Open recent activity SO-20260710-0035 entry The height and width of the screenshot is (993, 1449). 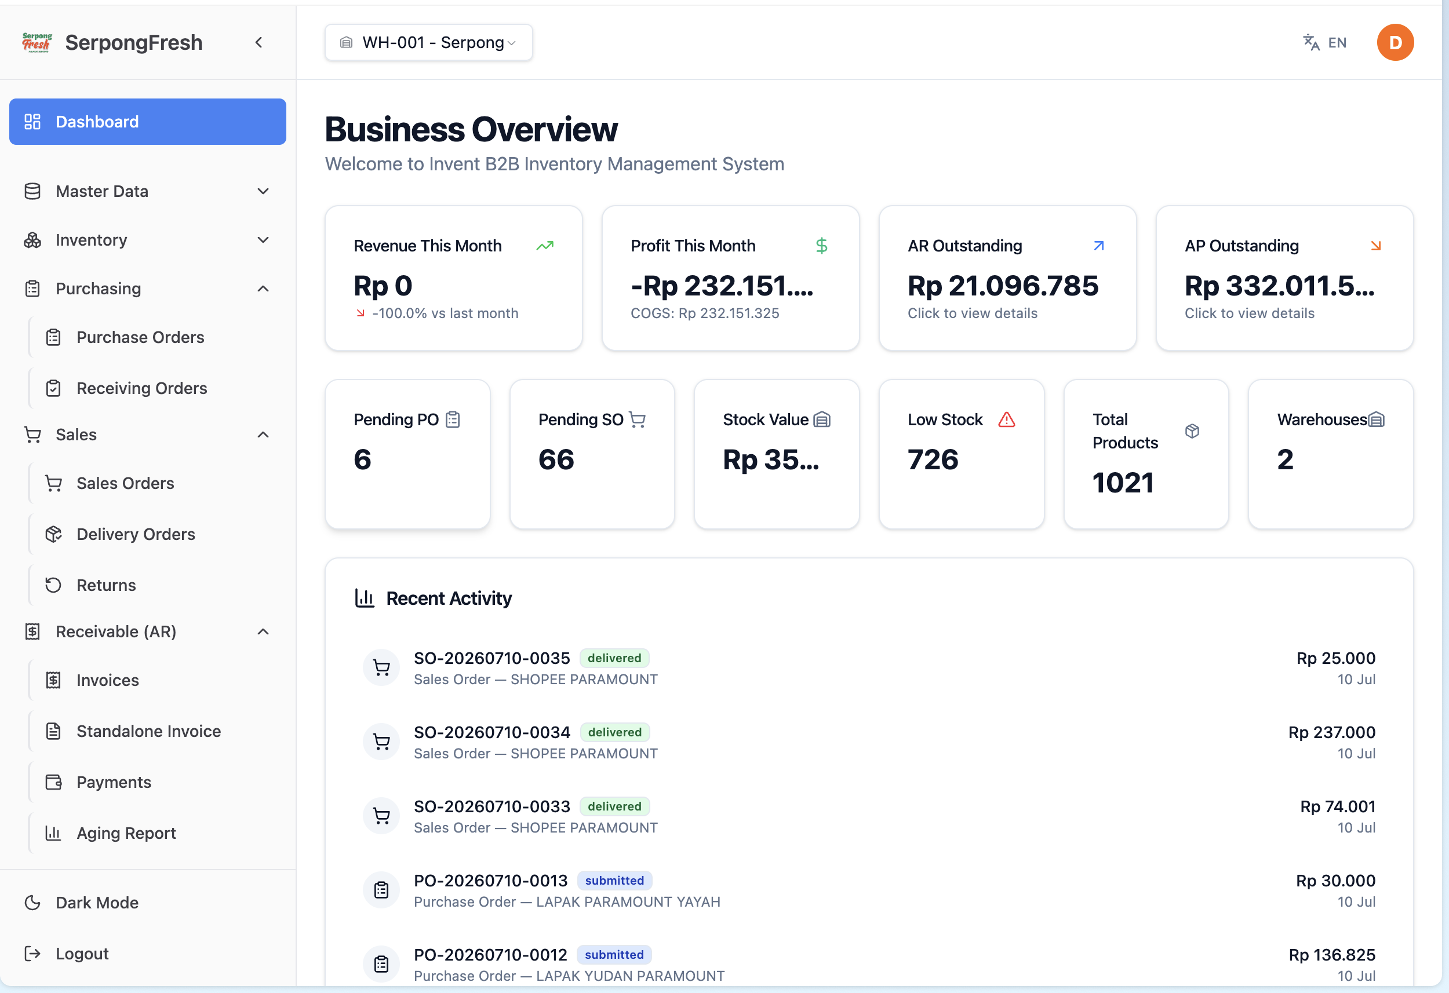869,668
